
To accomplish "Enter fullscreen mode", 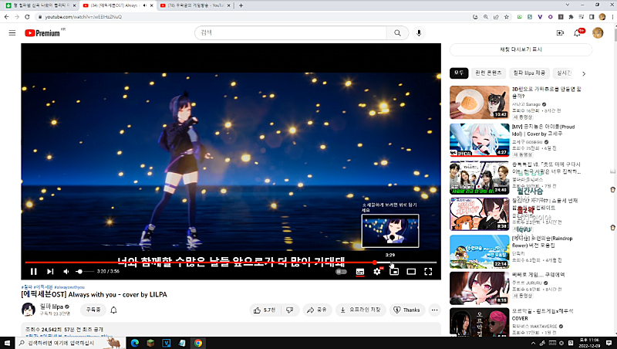I will point(428,271).
